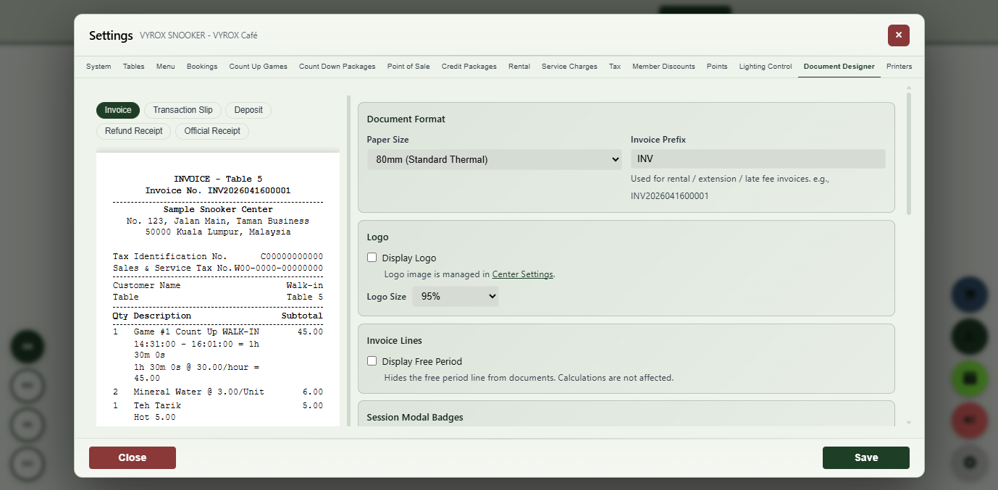
Task: Click the scroll-up arrow of the settings scrollbar
Action: [x=909, y=88]
